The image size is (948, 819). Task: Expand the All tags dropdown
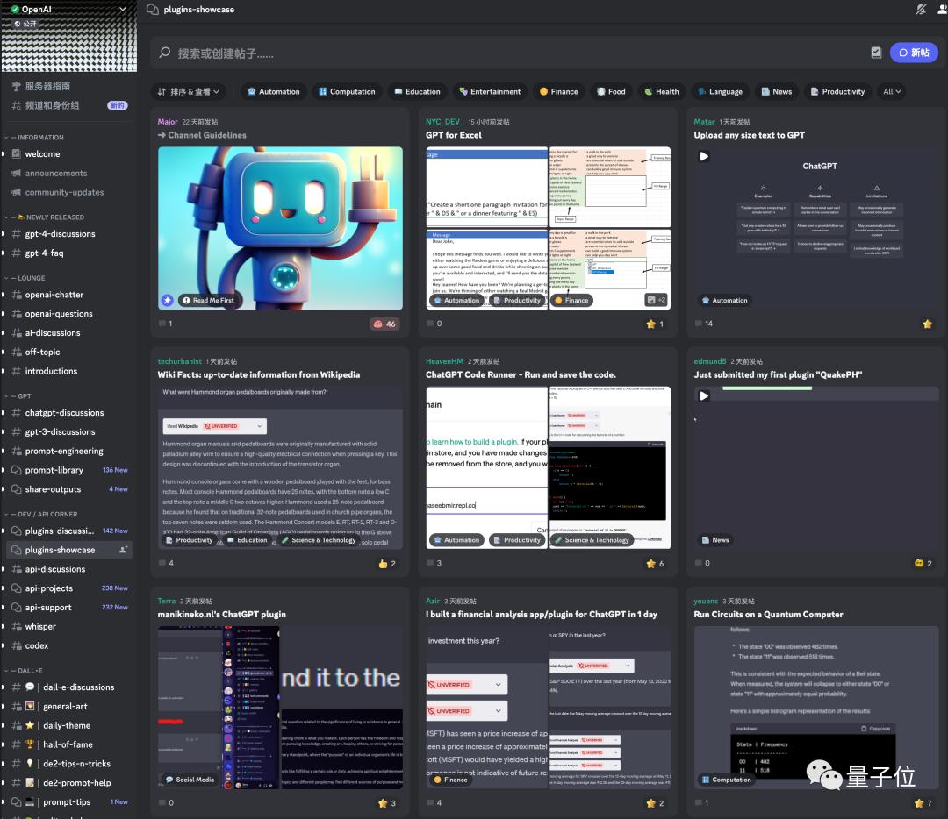pyautogui.click(x=892, y=91)
